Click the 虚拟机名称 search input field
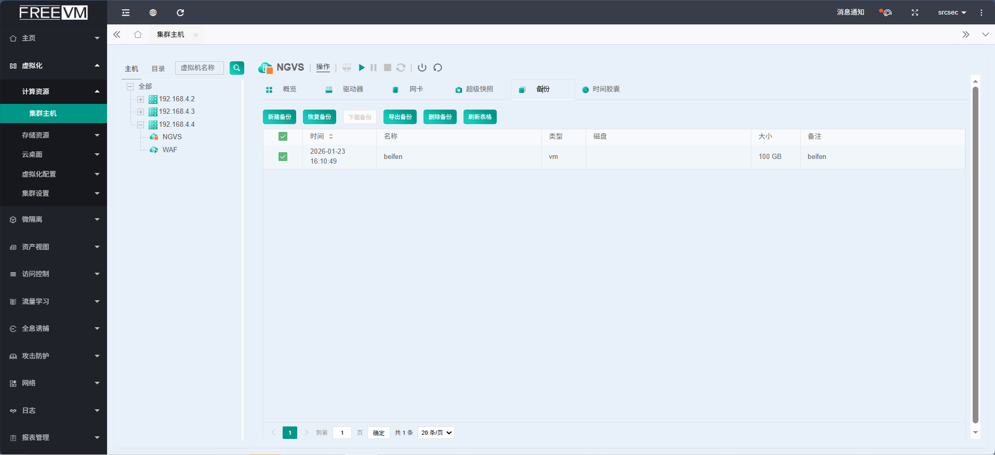This screenshot has height=455, width=995. point(200,68)
